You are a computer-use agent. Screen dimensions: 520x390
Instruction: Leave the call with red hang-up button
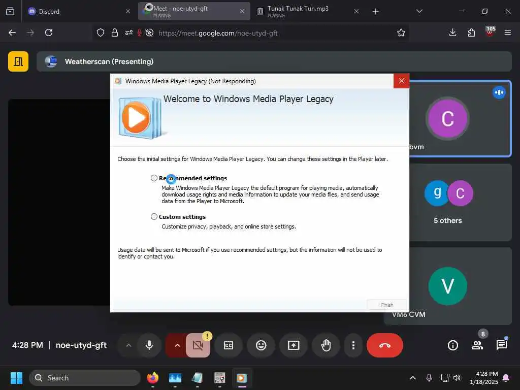(385, 345)
